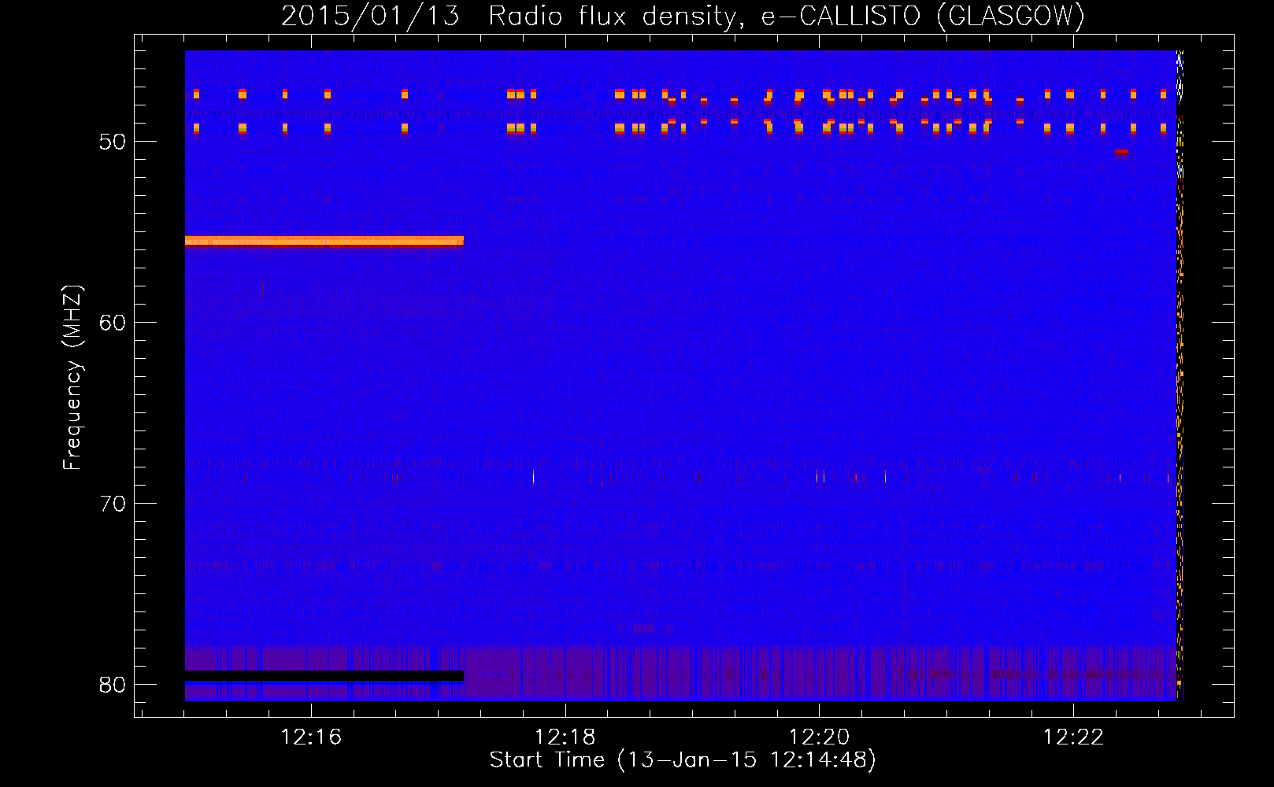Click the '70' frequency tick label

click(113, 504)
